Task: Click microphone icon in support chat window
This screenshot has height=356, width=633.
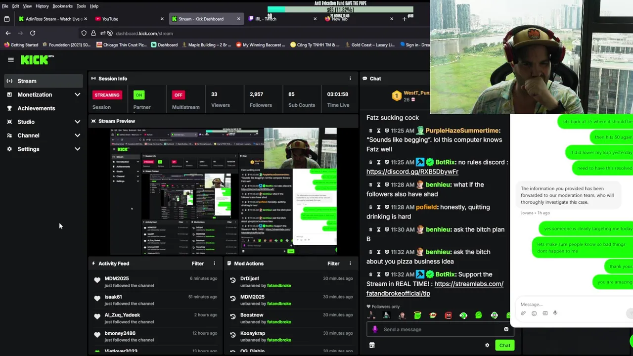Action: pos(555,313)
